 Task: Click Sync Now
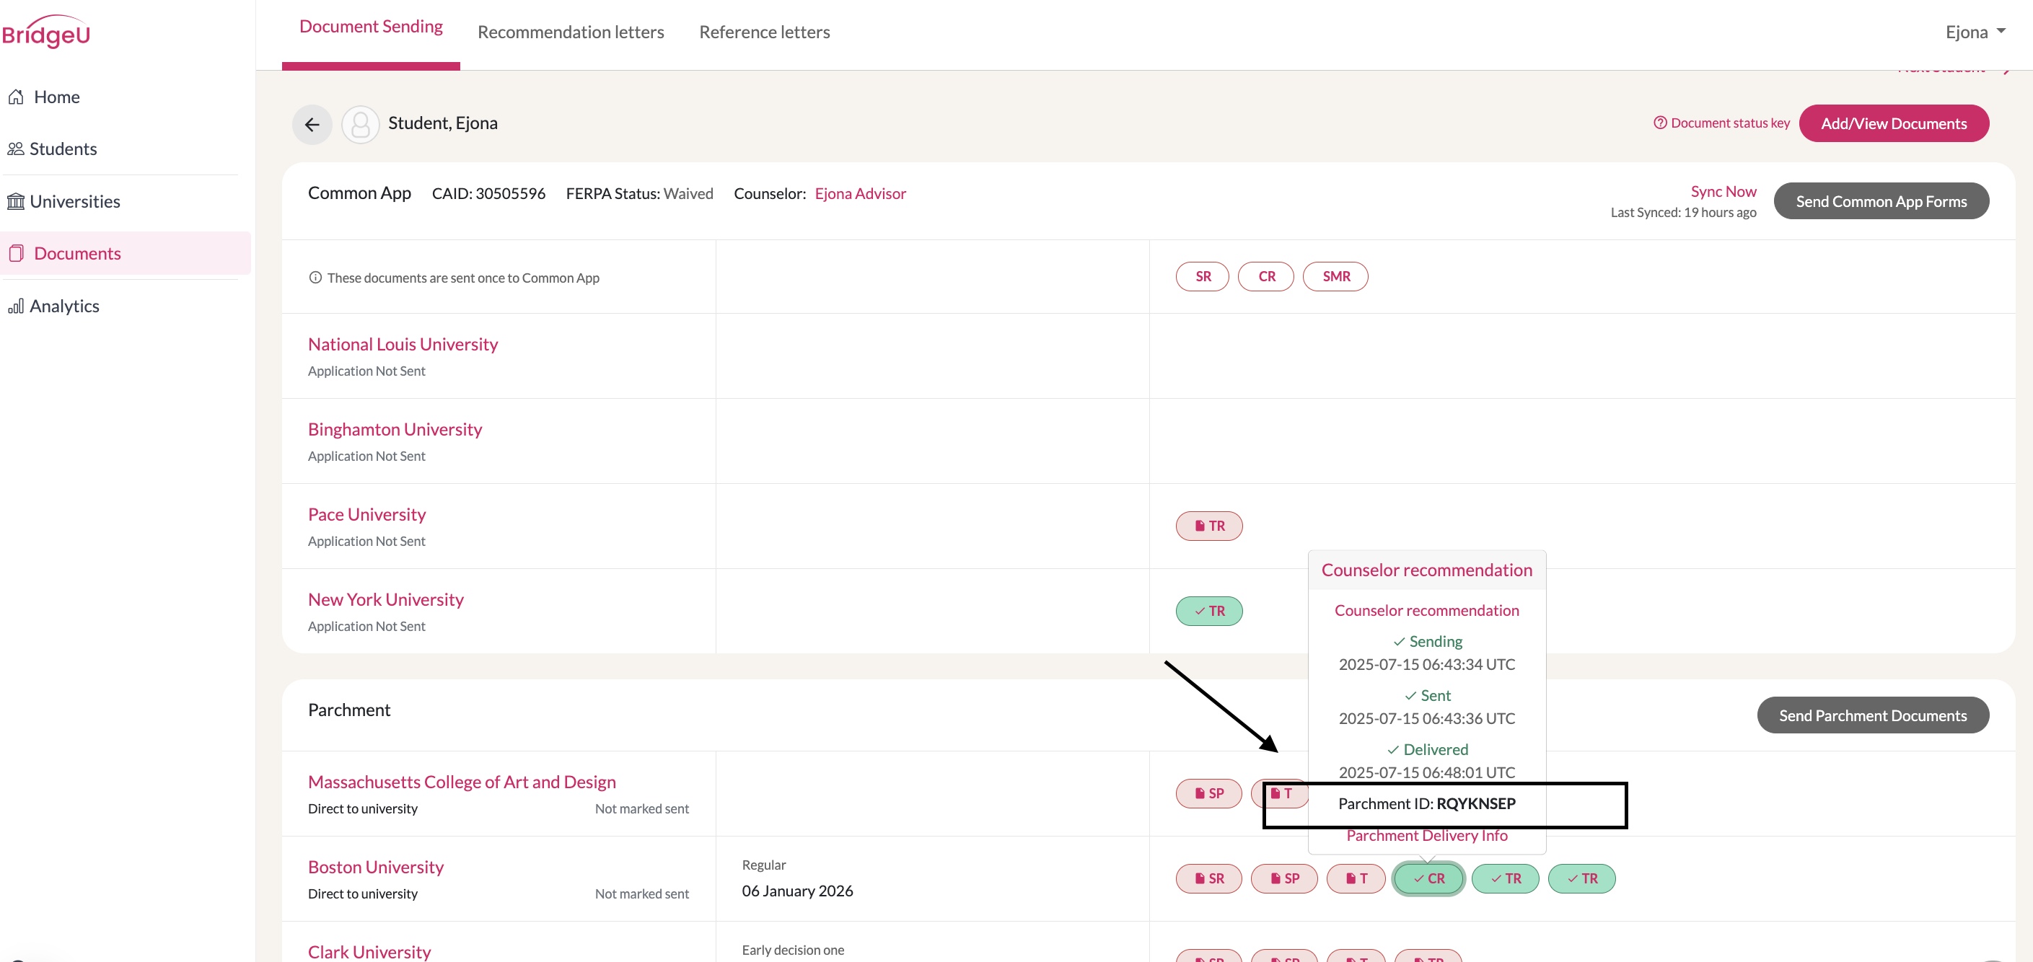coord(1723,192)
